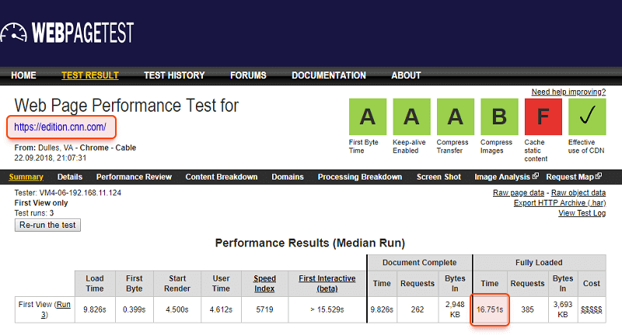Open the Request Map tab
The image size is (622, 335).
[570, 176]
